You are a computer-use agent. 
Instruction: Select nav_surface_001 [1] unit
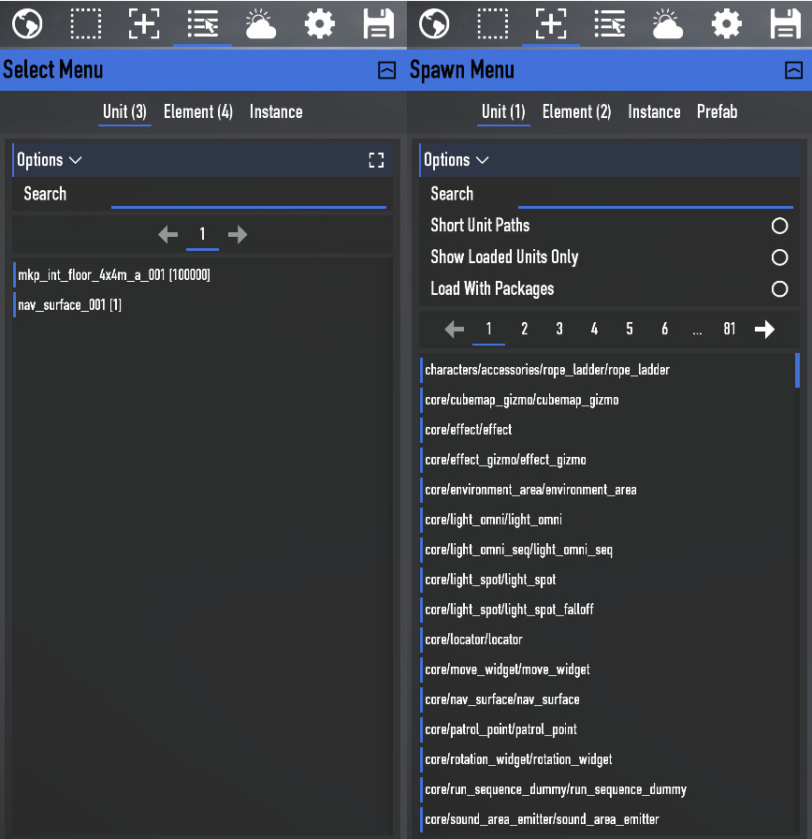tap(203, 305)
